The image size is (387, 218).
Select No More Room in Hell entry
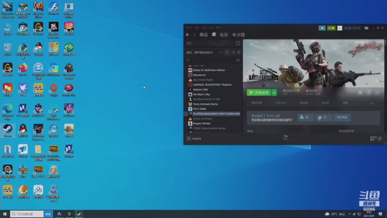point(207,99)
